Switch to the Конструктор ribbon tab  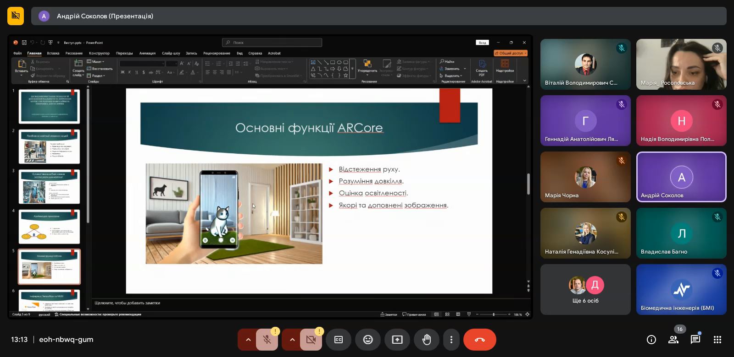99,53
